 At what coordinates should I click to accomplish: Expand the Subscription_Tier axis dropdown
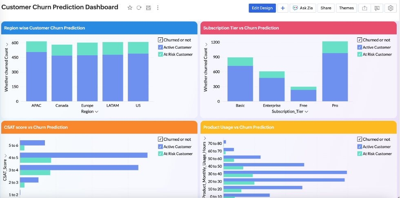(x=306, y=112)
